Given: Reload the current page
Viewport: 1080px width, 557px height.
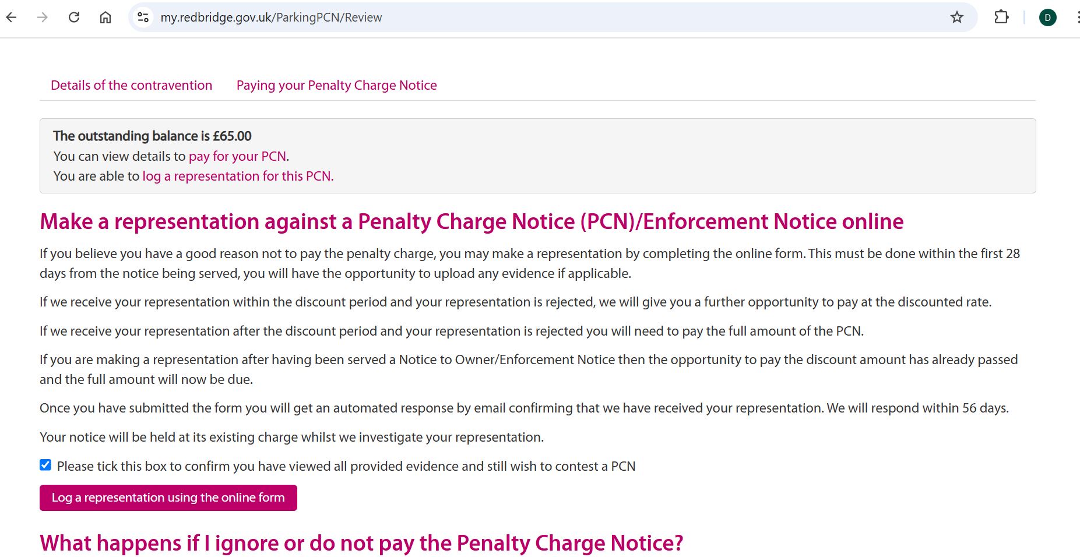Looking at the screenshot, I should (x=74, y=17).
